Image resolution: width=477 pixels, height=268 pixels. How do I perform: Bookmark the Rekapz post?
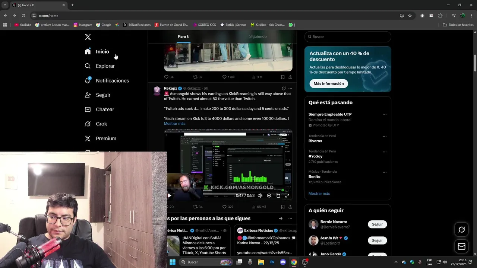[283, 207]
